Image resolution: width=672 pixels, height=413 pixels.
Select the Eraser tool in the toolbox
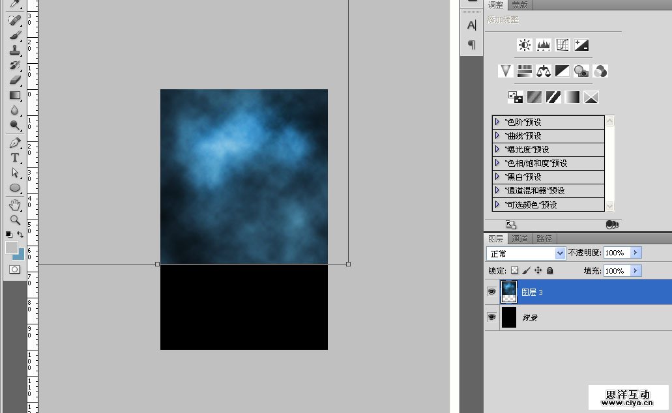(15, 80)
